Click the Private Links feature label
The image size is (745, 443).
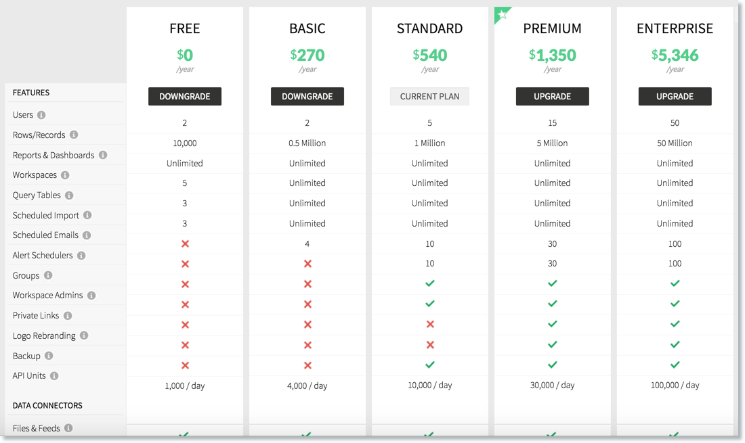click(36, 316)
